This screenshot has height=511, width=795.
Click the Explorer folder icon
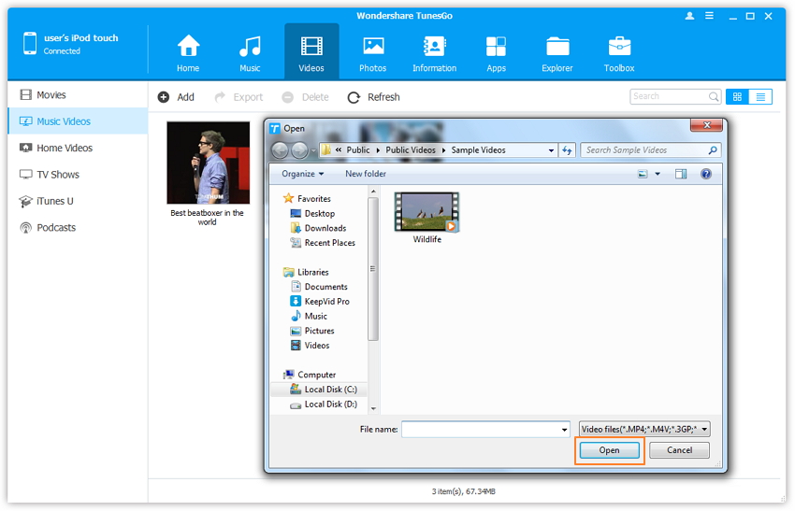coord(557,48)
